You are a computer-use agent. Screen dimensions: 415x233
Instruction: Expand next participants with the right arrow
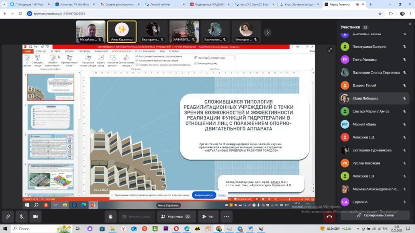pos(267,32)
